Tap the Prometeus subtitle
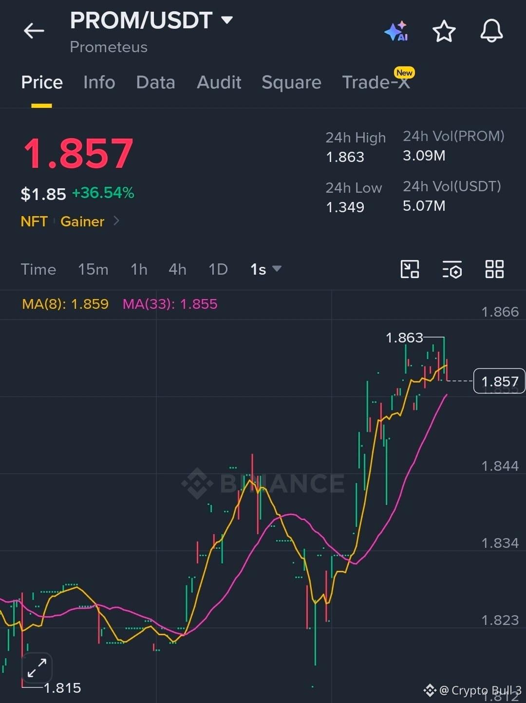 (x=109, y=47)
